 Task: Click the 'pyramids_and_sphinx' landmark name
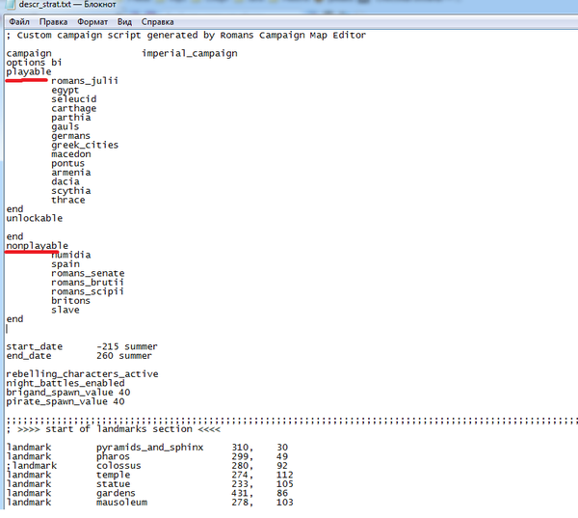[x=149, y=448]
